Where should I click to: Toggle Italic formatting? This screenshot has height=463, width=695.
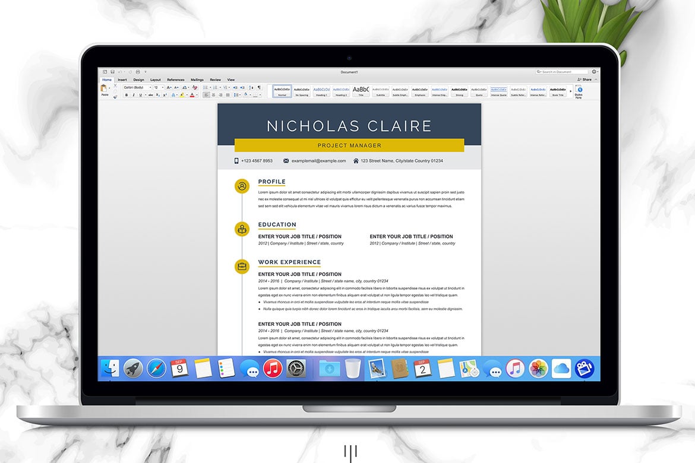click(133, 95)
